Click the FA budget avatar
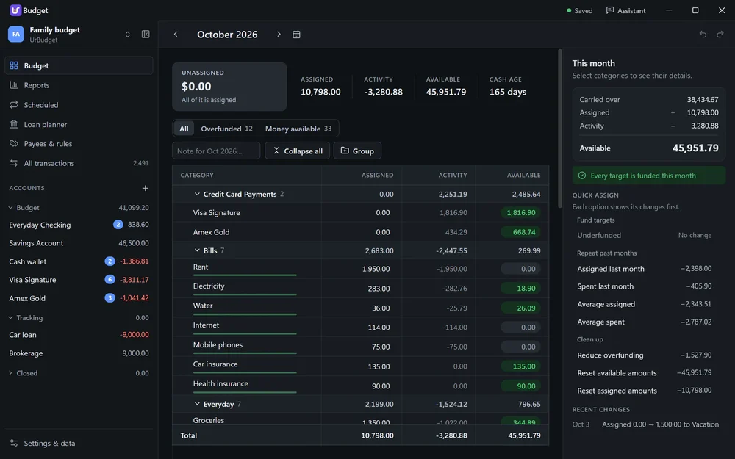The height and width of the screenshot is (459, 735). pyautogui.click(x=16, y=35)
